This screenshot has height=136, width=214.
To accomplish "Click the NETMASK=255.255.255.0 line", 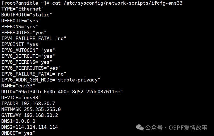I will [x=31, y=110].
